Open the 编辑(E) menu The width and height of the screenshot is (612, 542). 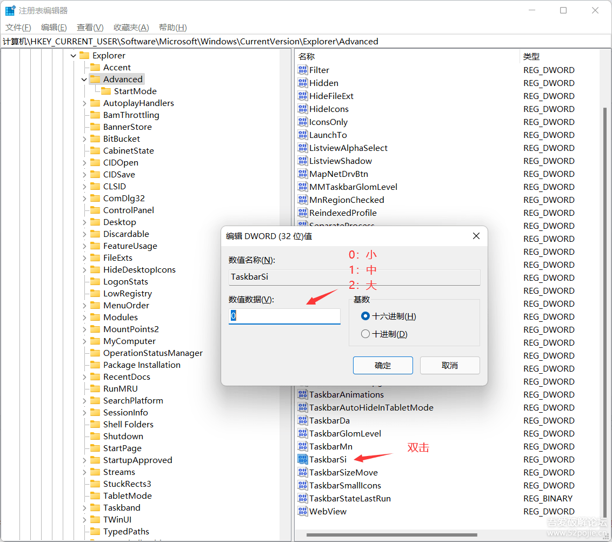54,28
